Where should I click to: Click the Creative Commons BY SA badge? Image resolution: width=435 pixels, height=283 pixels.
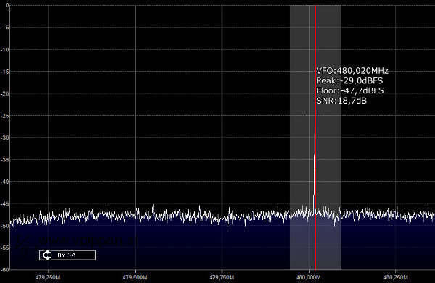click(x=67, y=255)
